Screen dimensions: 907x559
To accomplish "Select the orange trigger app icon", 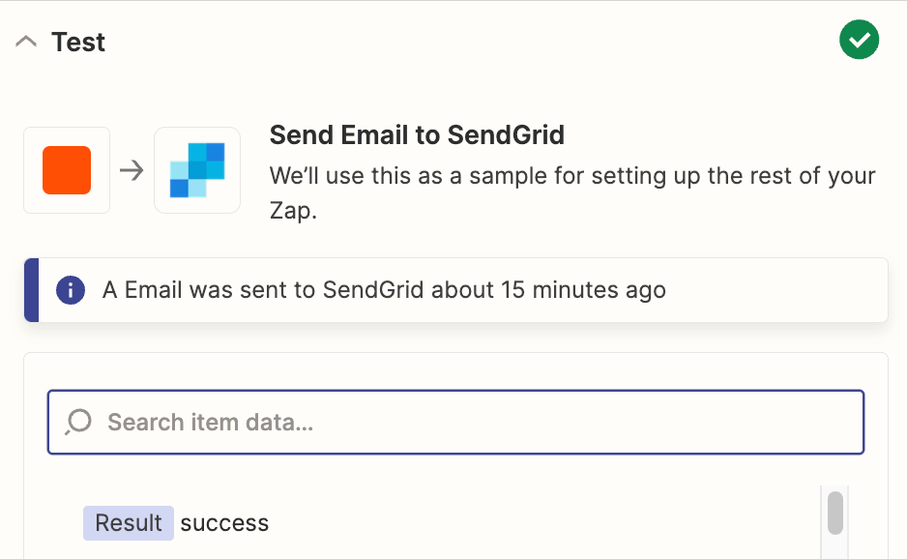I will (x=67, y=170).
